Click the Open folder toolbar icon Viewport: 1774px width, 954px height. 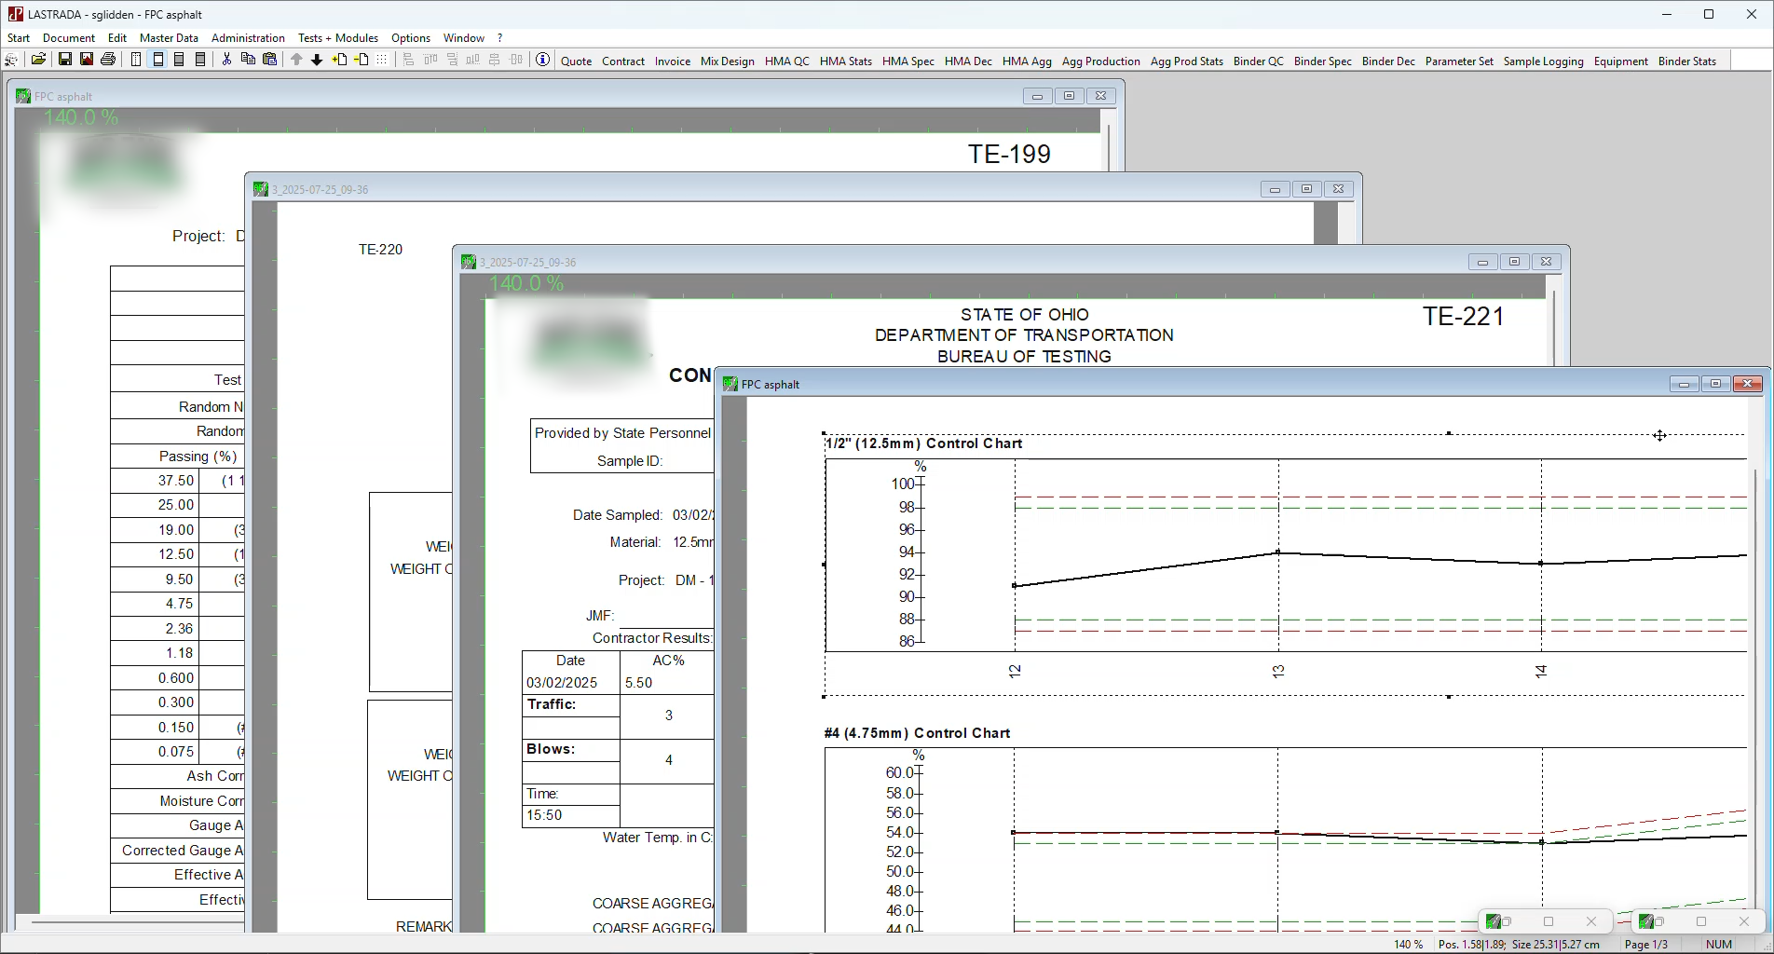click(x=38, y=60)
